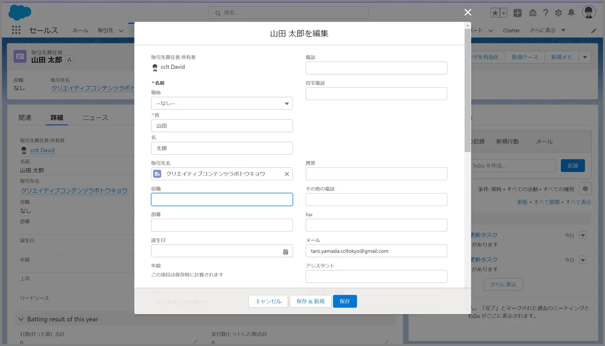The width and height of the screenshot is (605, 346).
Task: Click the 部署 input field
Action: (x=222, y=225)
